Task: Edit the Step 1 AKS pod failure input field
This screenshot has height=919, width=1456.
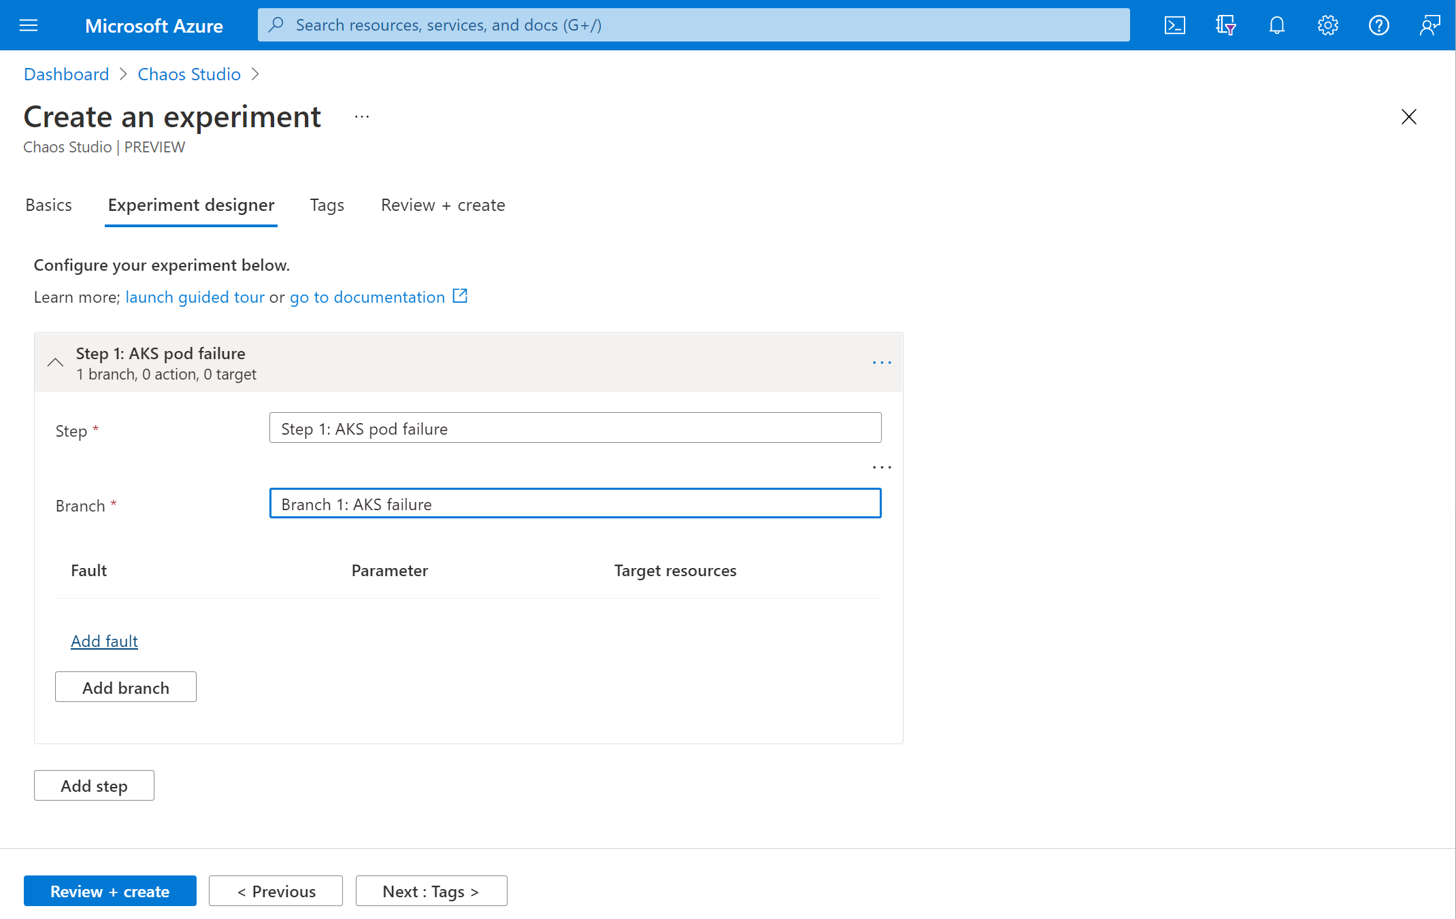Action: click(575, 428)
